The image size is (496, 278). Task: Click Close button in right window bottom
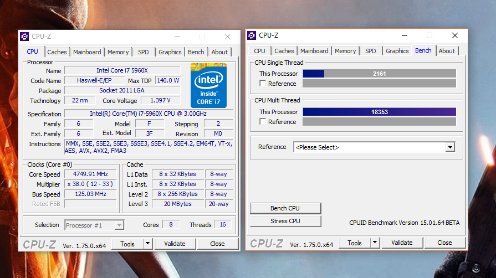click(445, 243)
